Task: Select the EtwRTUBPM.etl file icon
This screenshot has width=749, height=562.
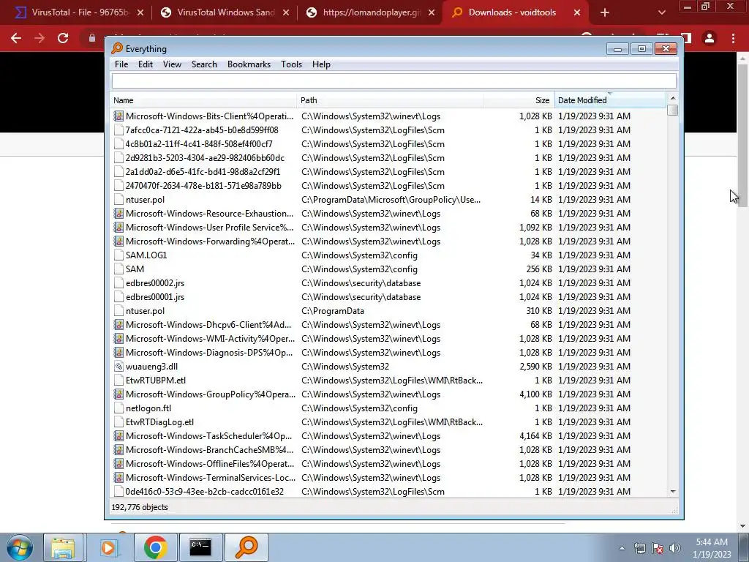Action: [x=118, y=381]
